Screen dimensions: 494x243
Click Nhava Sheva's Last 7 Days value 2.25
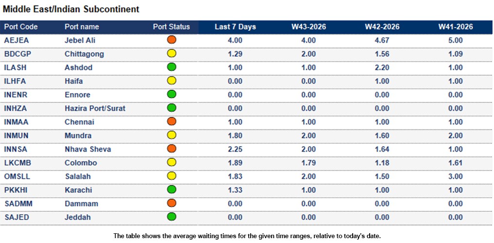tap(235, 149)
